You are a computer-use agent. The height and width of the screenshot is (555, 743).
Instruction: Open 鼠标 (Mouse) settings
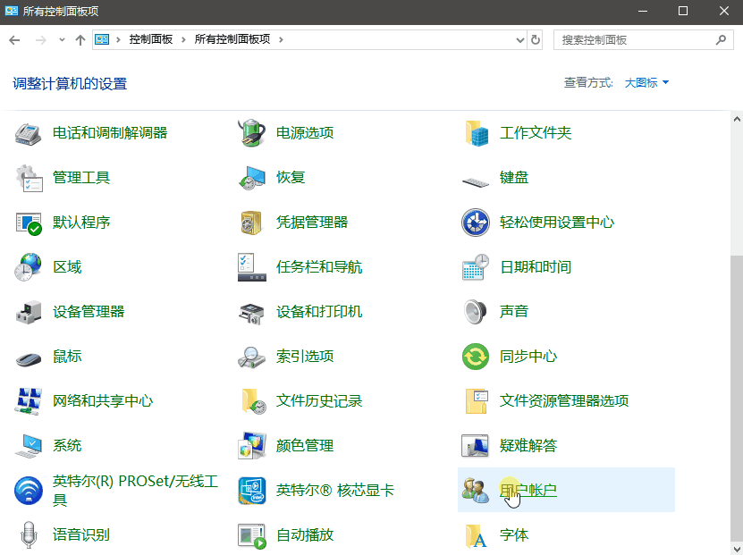tap(67, 356)
